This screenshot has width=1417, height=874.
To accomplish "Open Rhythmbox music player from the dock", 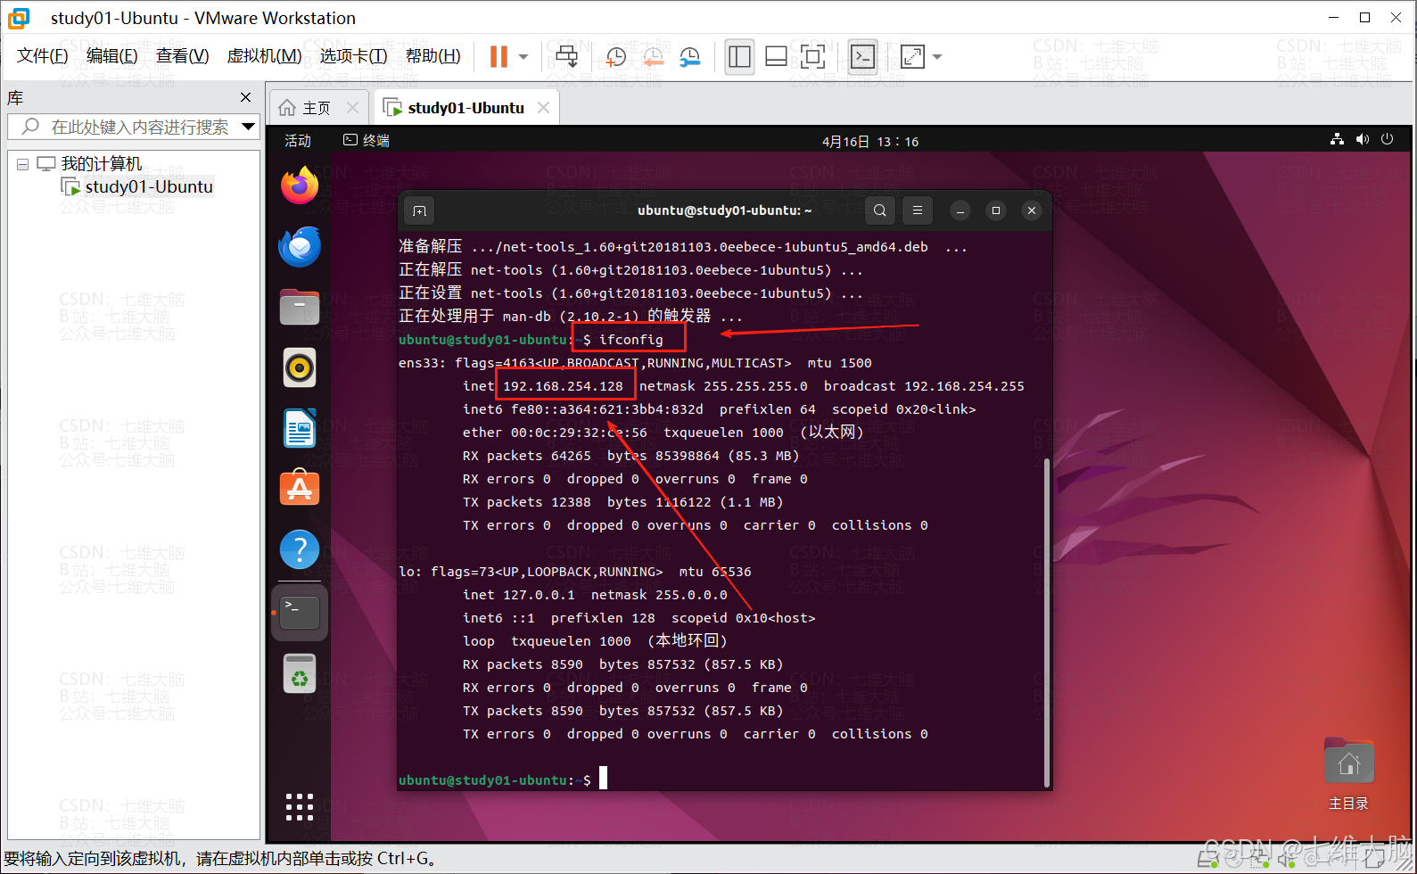I will point(300,367).
